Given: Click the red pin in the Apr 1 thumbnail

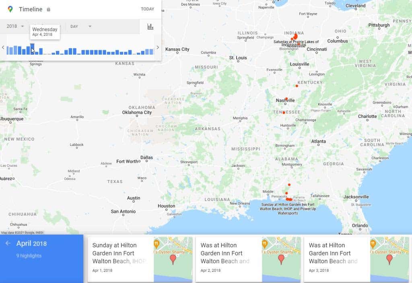Looking at the screenshot, I should 173,259.
